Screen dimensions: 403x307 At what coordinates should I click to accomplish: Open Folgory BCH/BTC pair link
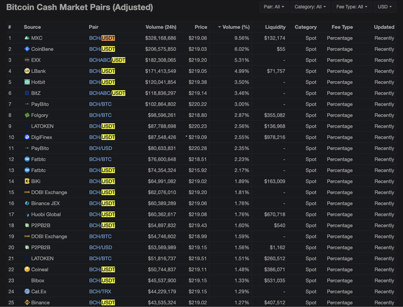pos(100,115)
